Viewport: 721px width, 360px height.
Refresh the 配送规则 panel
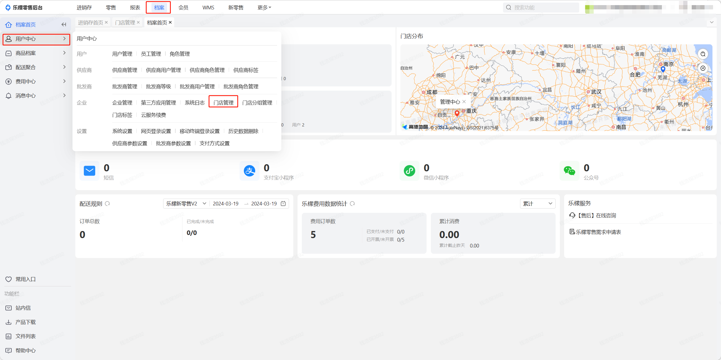107,204
